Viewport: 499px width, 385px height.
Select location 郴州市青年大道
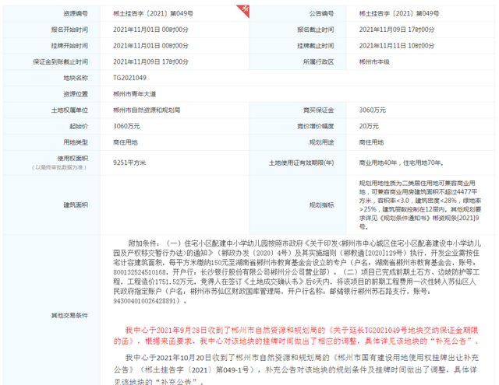tap(135, 94)
